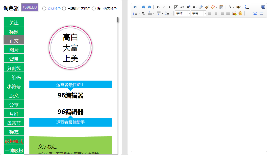
Task: Pick the 高白大富上美 circle template
Action: 70,48
